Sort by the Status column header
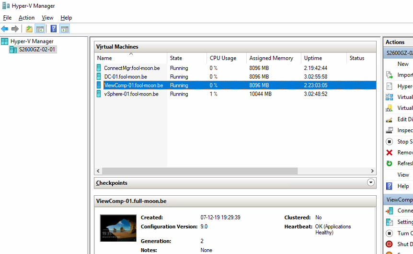This screenshot has height=254, width=413. (361, 58)
